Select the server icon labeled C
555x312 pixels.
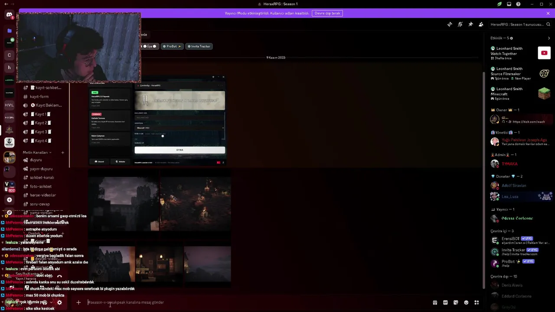tap(9, 55)
